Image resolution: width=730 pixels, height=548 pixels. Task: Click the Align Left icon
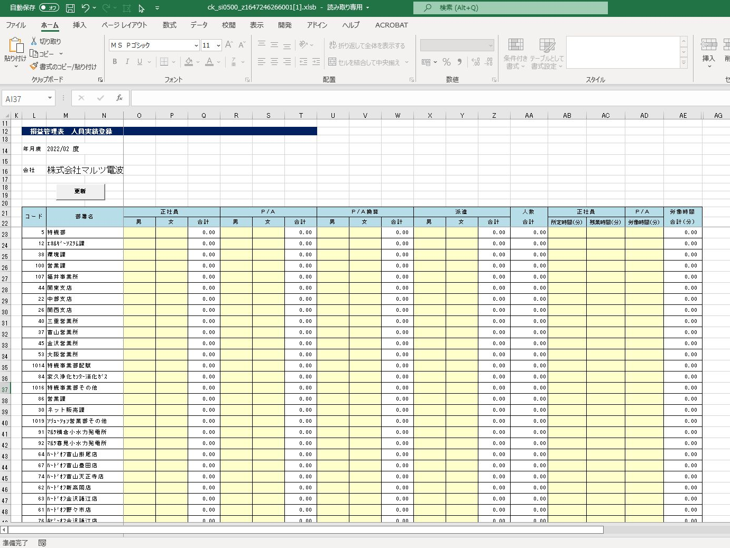click(x=262, y=62)
